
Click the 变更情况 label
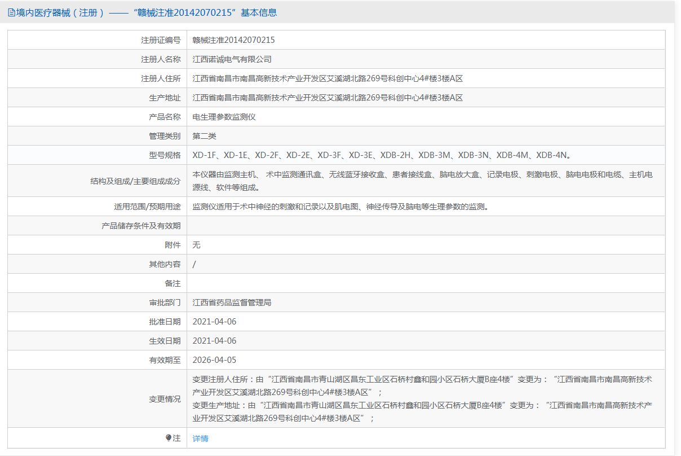[165, 399]
